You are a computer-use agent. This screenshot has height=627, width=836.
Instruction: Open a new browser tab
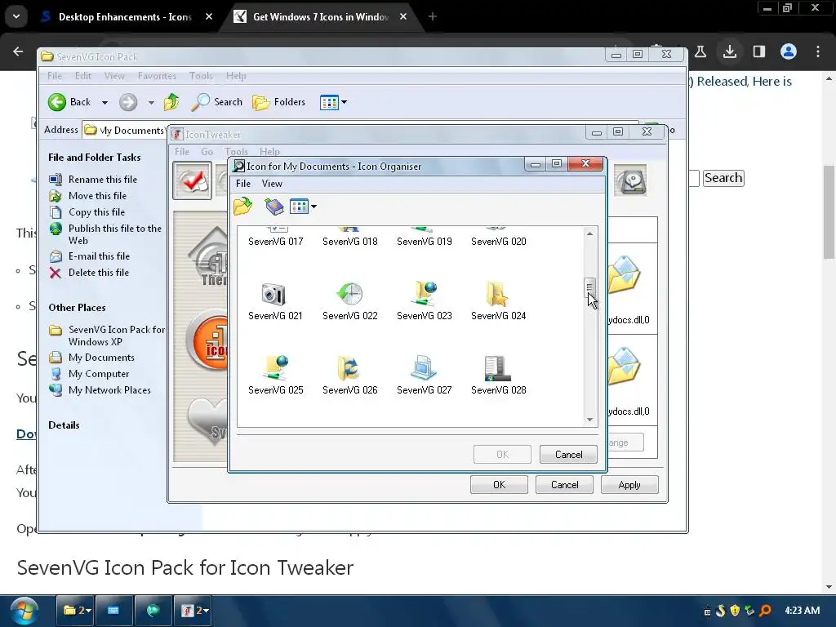pos(433,16)
